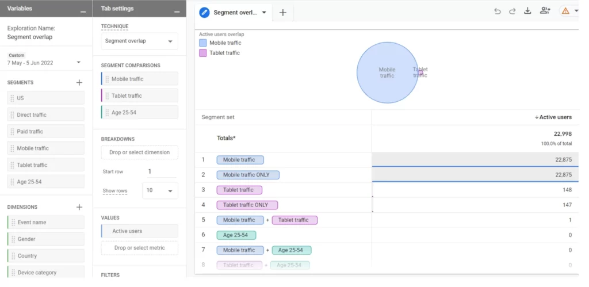The width and height of the screenshot is (589, 287).
Task: Click the redo arrow icon
Action: click(512, 11)
